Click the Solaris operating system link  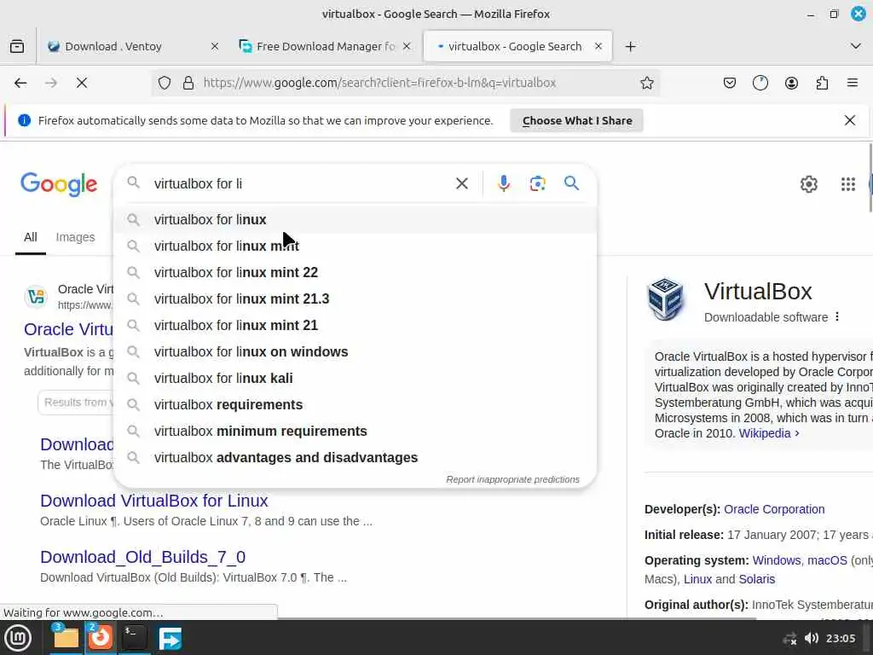point(757,579)
